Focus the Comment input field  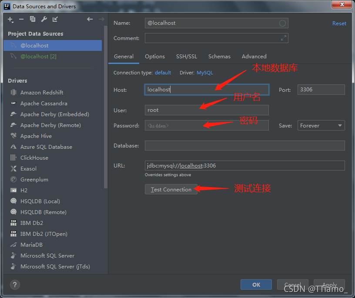[x=217, y=38]
